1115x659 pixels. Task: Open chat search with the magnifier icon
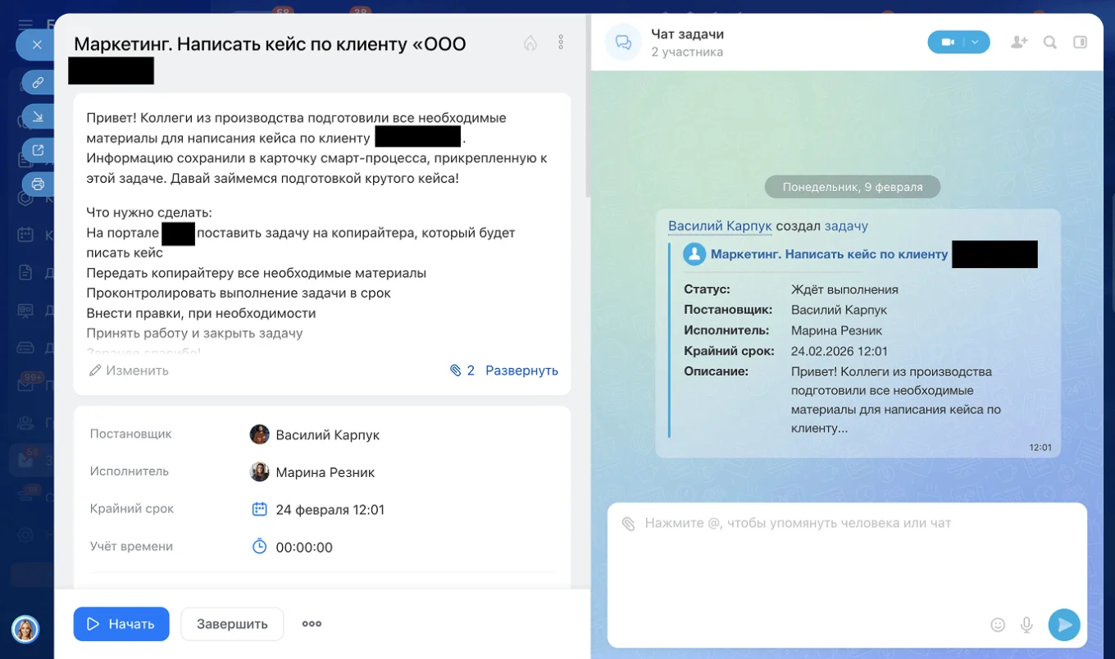pyautogui.click(x=1049, y=42)
